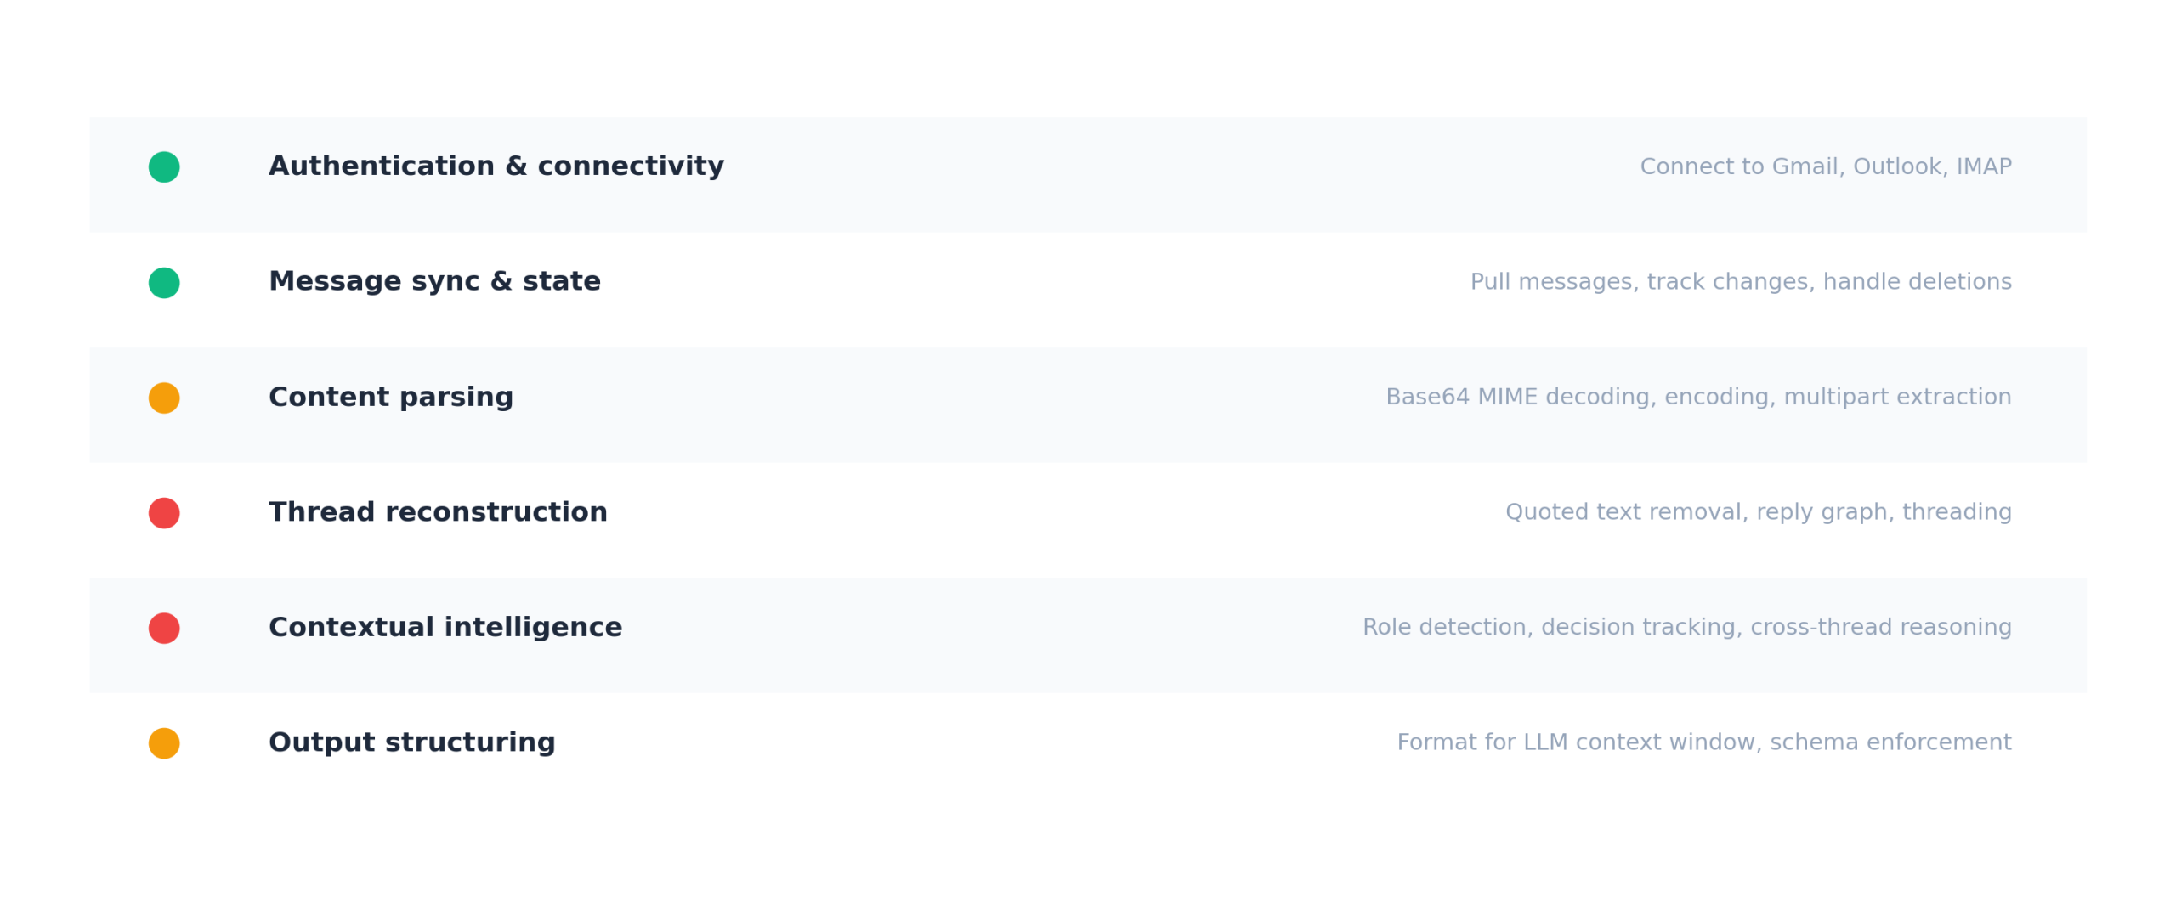Open the Message sync & state title
Screen dimensions: 2176x903
434,281
